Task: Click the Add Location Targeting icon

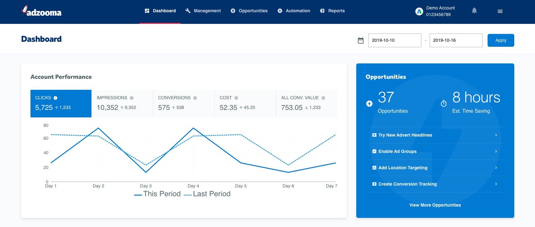Action: click(x=374, y=168)
